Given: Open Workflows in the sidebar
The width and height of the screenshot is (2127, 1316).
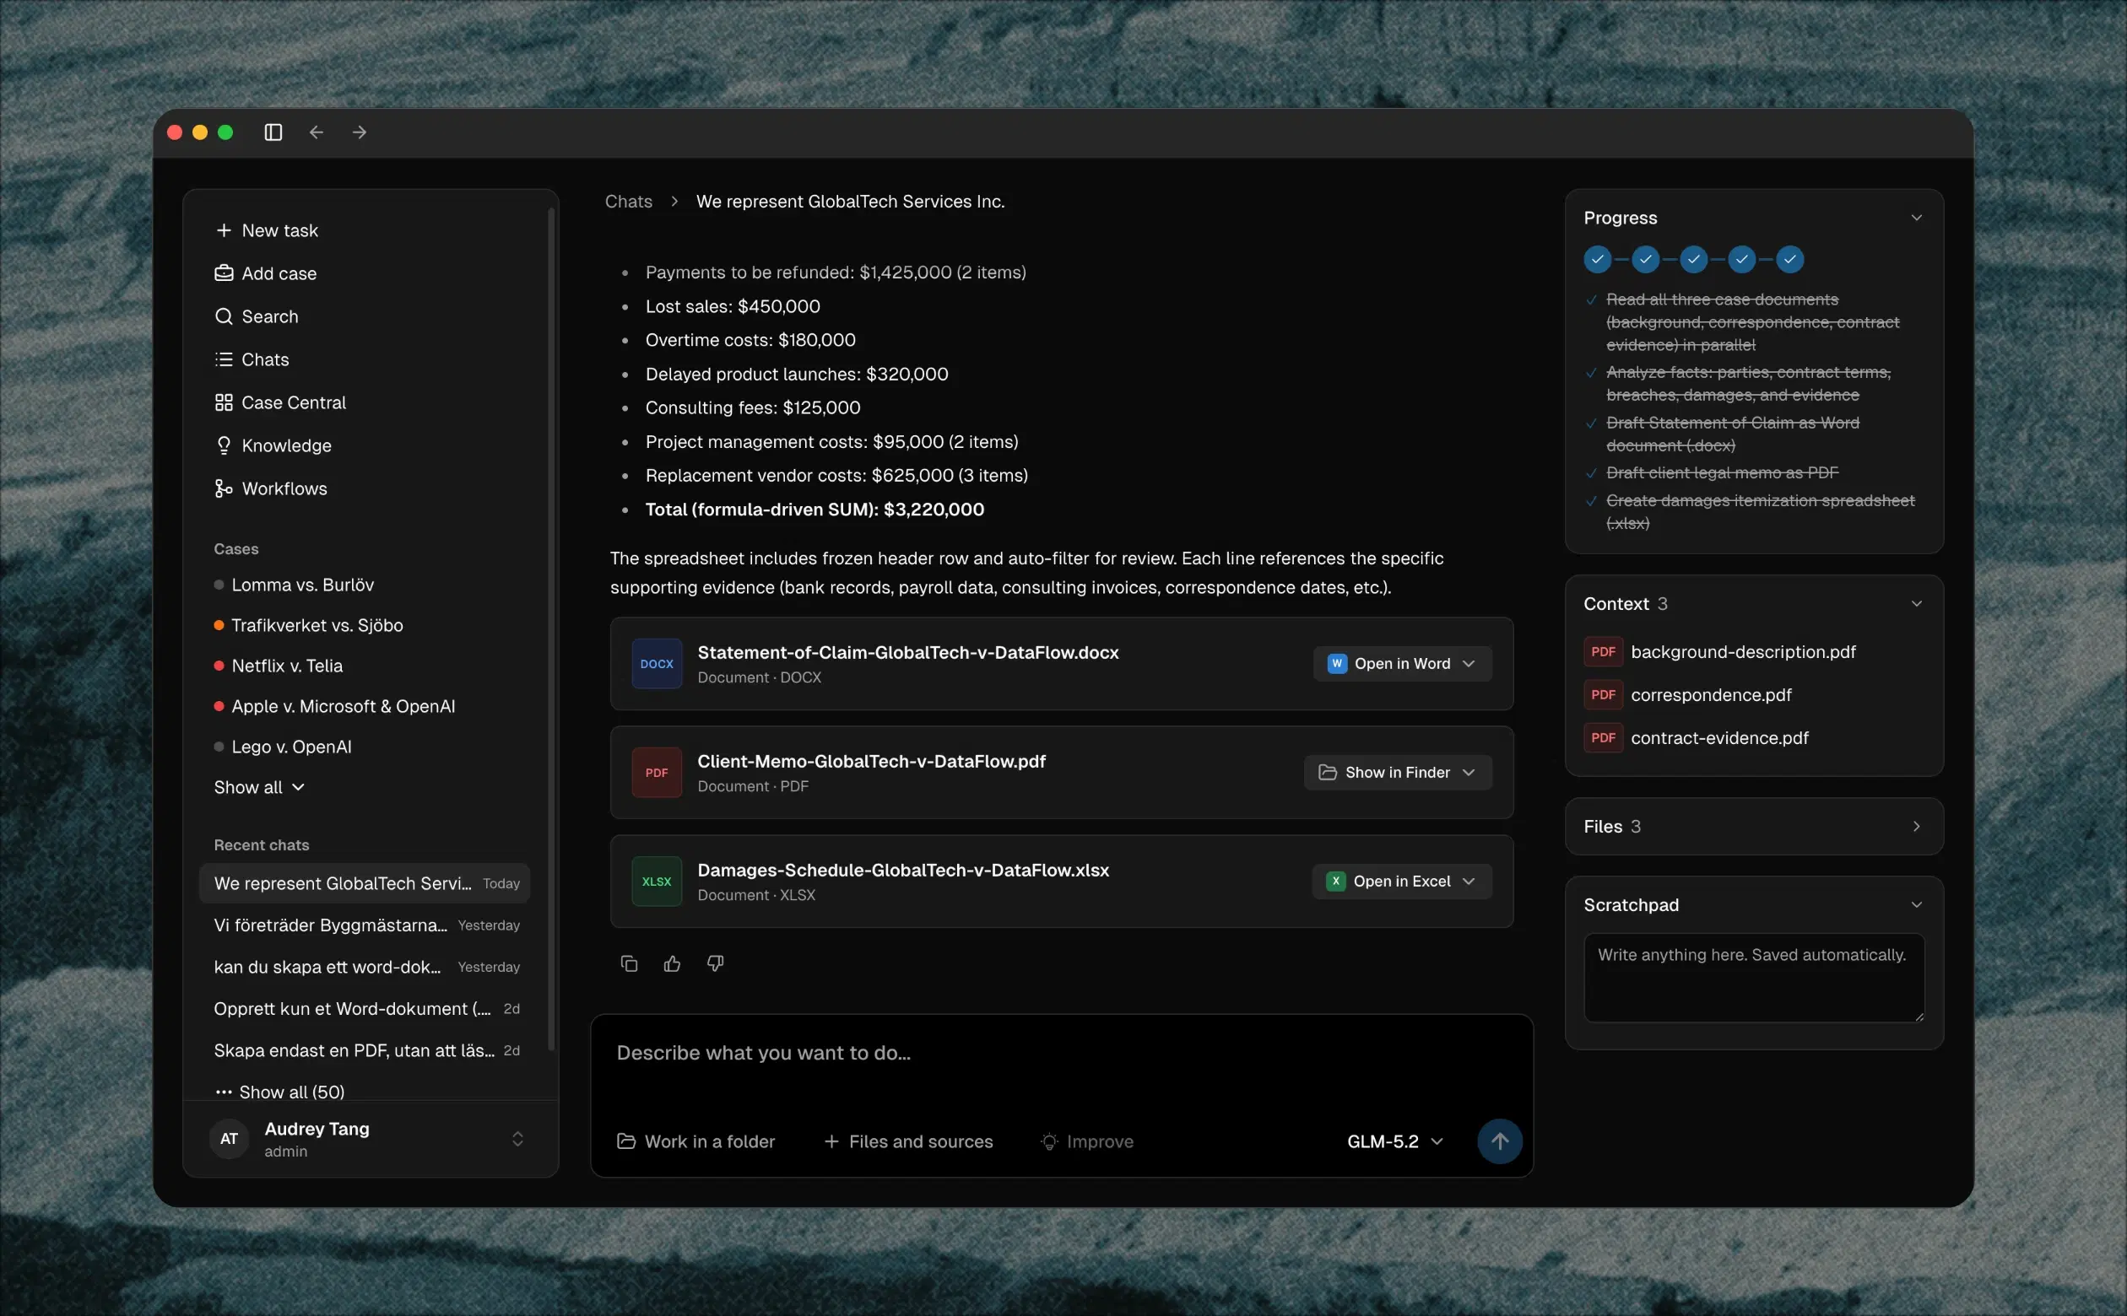Looking at the screenshot, I should tap(271, 489).
